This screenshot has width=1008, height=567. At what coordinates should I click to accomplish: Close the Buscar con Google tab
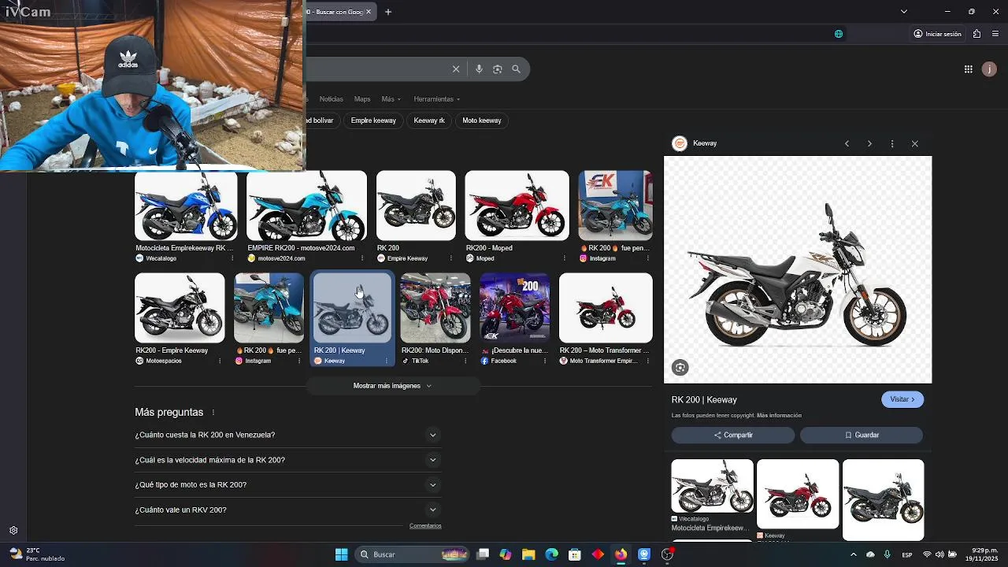[368, 12]
